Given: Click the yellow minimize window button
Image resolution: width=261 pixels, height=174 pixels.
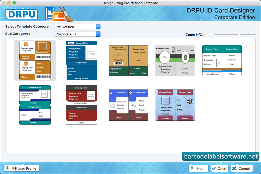Looking at the screenshot, I should (x=9, y=3).
